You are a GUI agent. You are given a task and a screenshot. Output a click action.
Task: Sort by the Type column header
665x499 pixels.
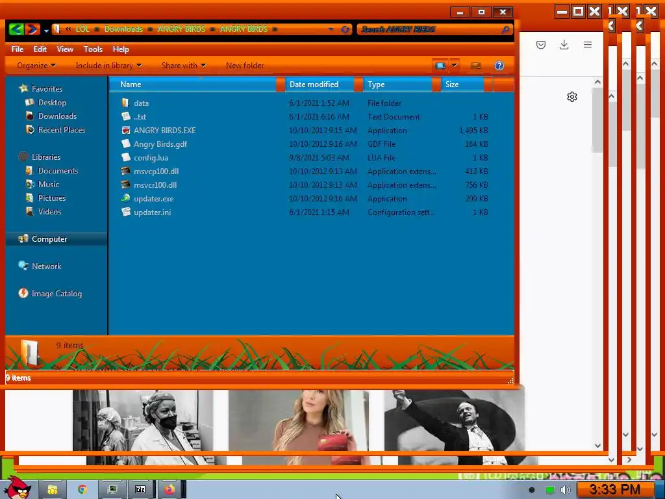click(x=398, y=84)
